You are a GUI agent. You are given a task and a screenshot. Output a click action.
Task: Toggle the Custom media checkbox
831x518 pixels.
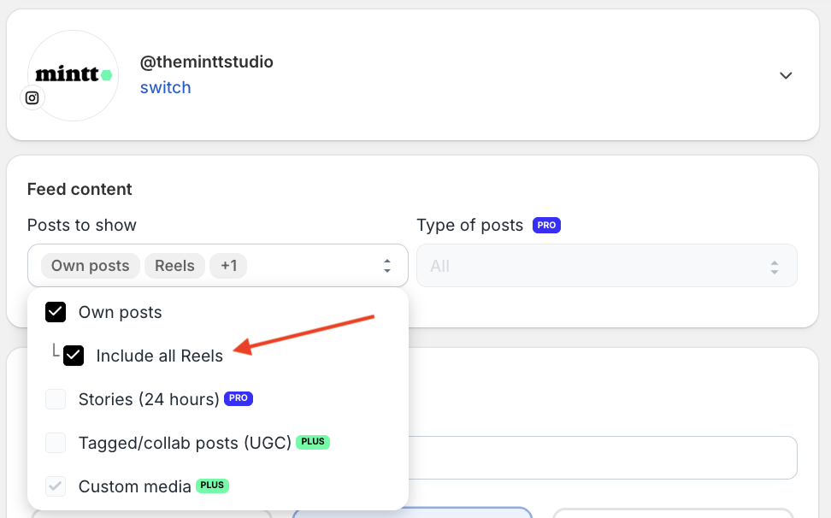56,486
